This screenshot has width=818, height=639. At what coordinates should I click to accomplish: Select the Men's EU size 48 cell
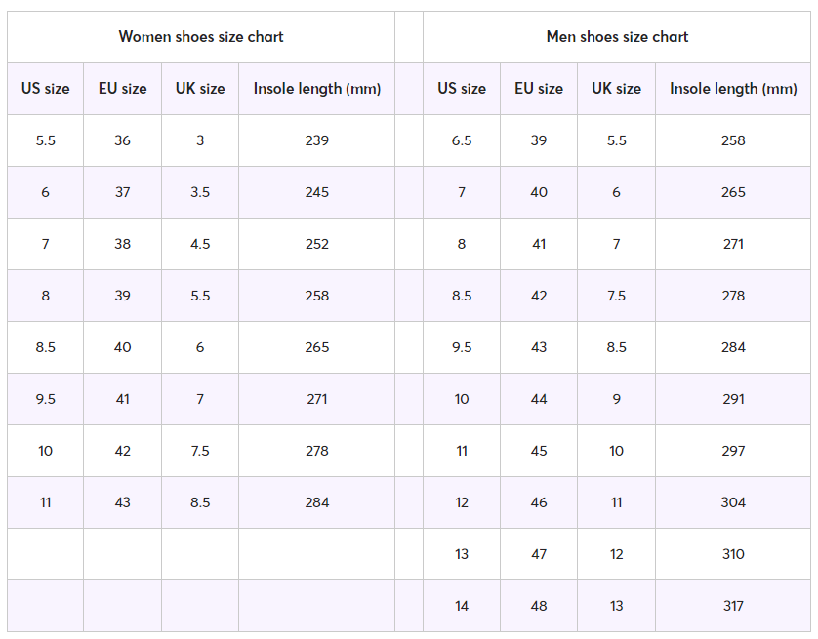[539, 606]
